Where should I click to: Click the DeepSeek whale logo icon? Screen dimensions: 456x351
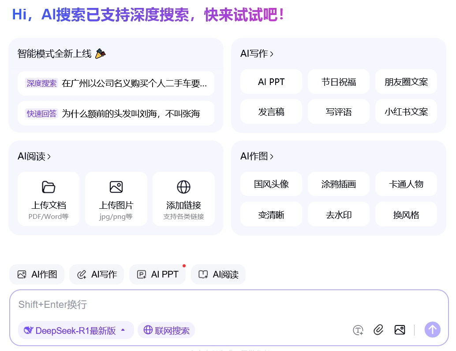[28, 330]
